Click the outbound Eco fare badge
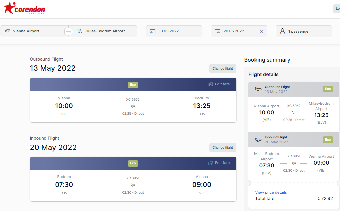340x211 pixels. [x=133, y=85]
